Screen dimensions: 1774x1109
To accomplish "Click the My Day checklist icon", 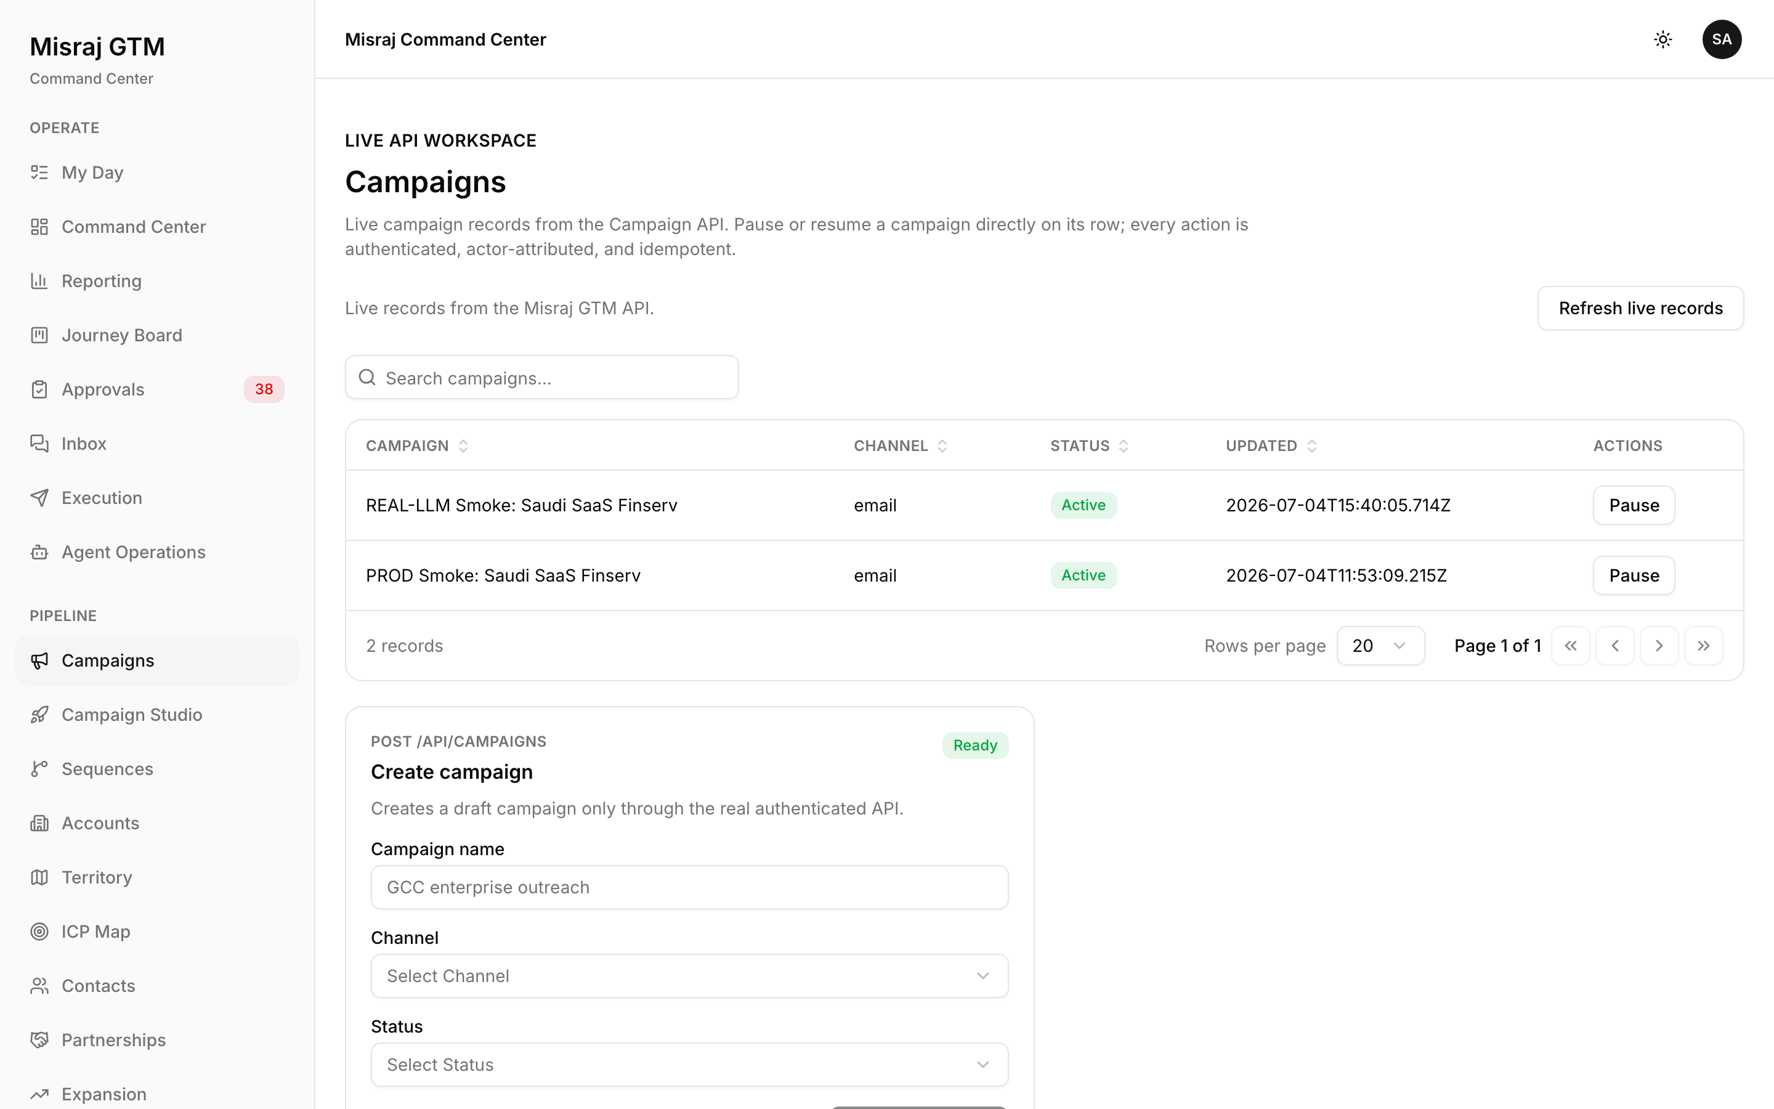I will click(39, 173).
